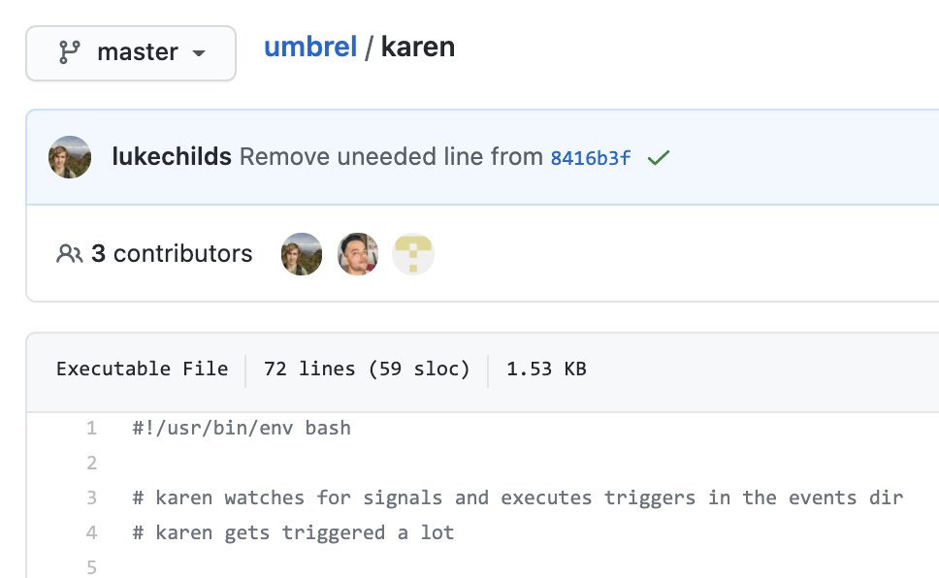This screenshot has height=578, width=939.
Task: Select line number 1
Action: coord(91,429)
